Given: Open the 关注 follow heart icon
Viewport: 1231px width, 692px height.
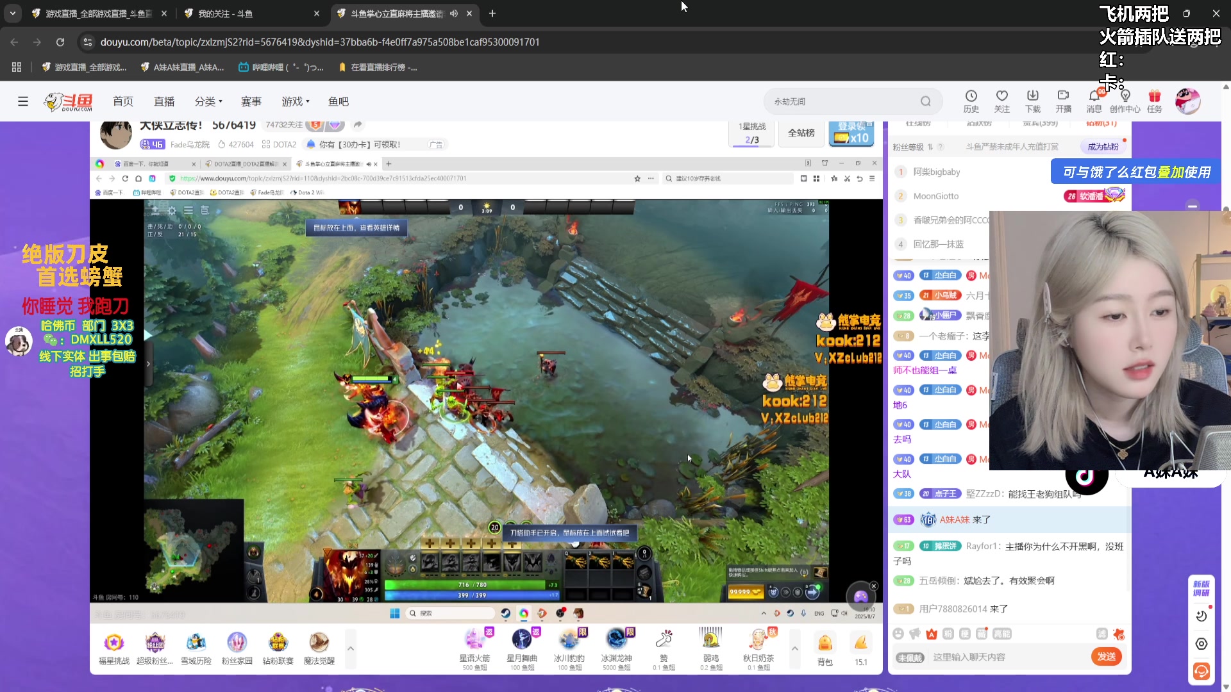Looking at the screenshot, I should (1002, 101).
